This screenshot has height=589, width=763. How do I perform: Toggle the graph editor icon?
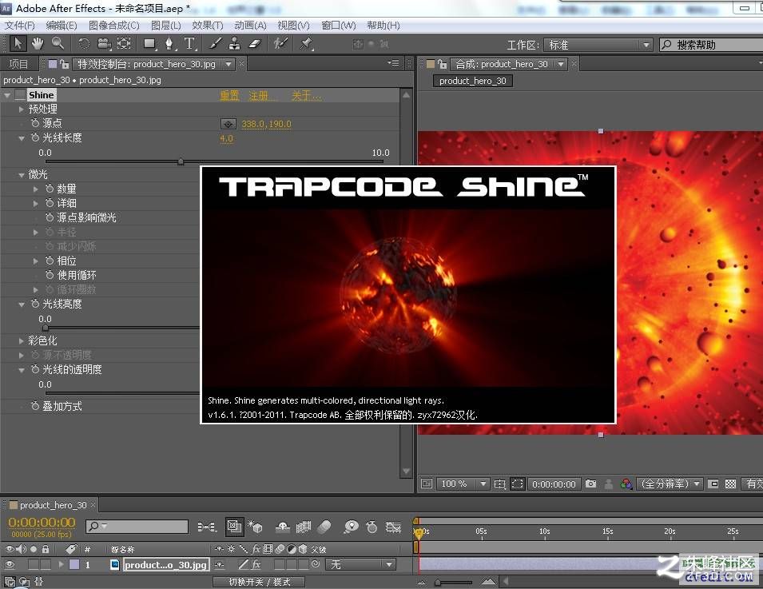393,527
